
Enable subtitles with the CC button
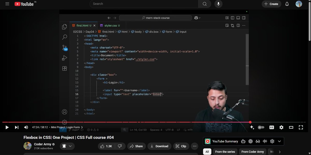coord(271,127)
